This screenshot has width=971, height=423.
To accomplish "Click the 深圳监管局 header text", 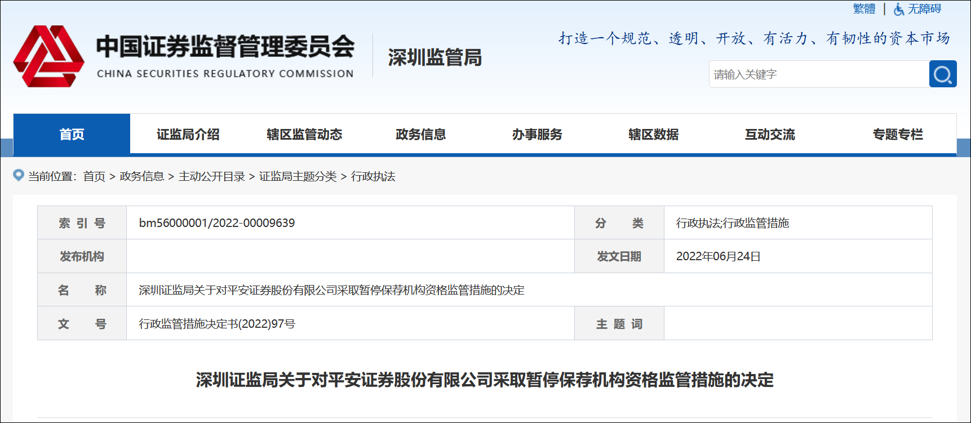I will pos(434,57).
